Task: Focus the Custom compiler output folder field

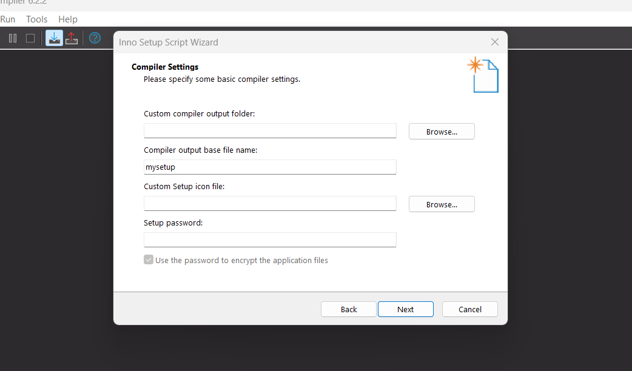Action: click(x=270, y=131)
